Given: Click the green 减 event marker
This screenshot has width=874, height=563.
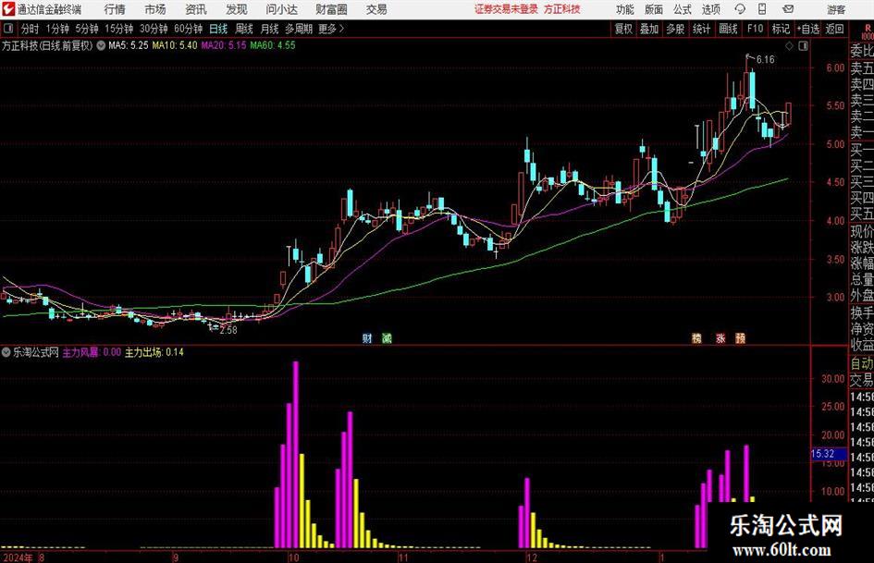Looking at the screenshot, I should tap(387, 338).
